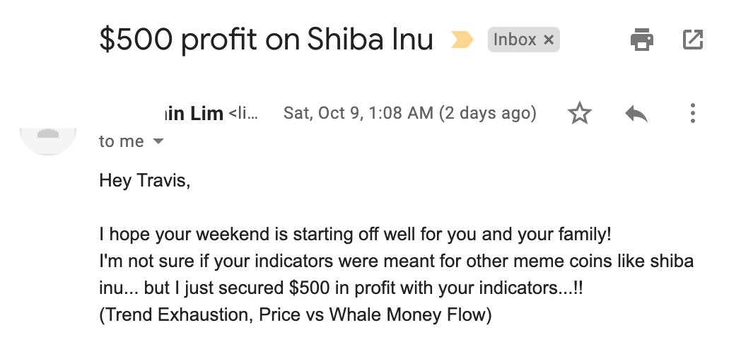This screenshot has height=342, width=741.
Task: Click the line mentioning meme coins like shiba
Action: (x=397, y=261)
